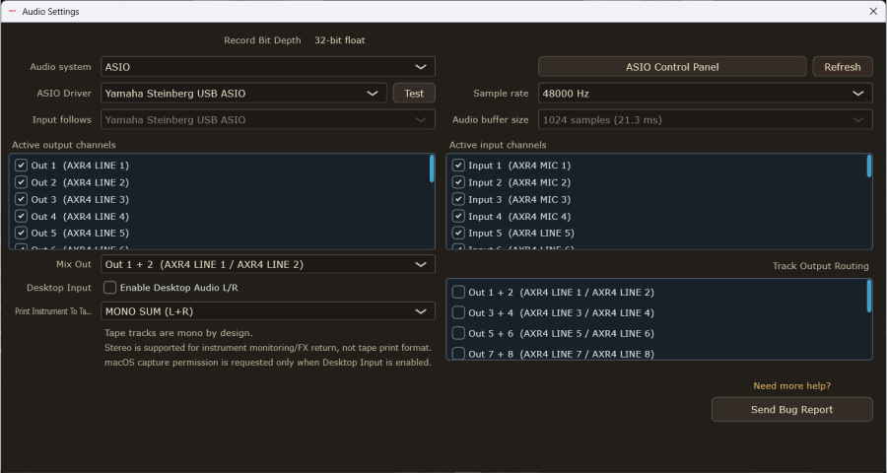This screenshot has height=473, width=887.
Task: Click the Tape tracks are mono by design note
Action: 178,333
